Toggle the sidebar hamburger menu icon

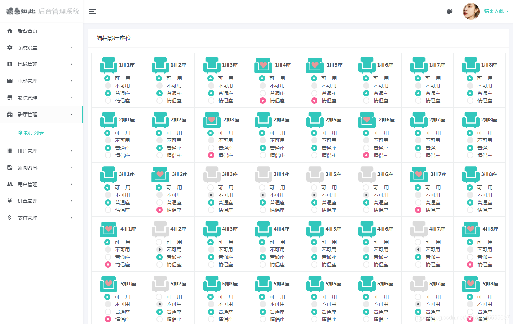point(92,11)
